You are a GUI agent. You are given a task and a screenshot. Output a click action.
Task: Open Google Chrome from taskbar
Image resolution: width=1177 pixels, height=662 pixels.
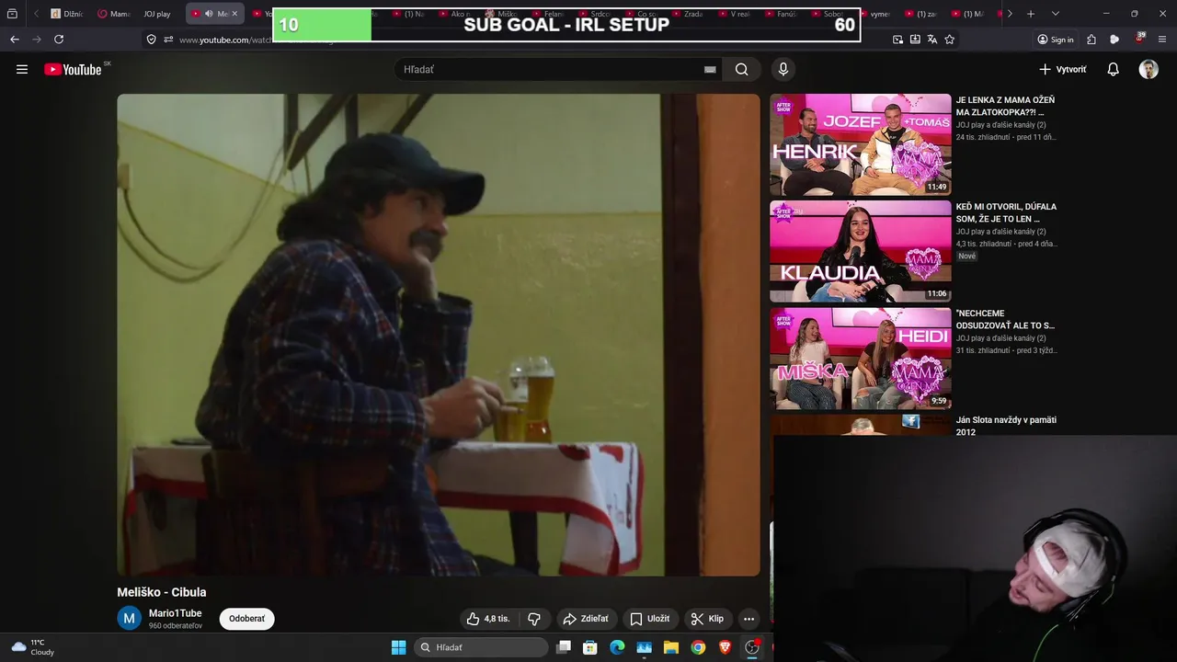[x=698, y=647]
